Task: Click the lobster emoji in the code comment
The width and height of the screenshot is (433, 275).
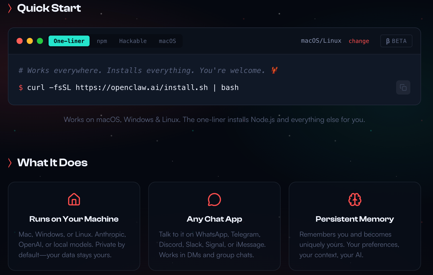Action: click(x=274, y=70)
